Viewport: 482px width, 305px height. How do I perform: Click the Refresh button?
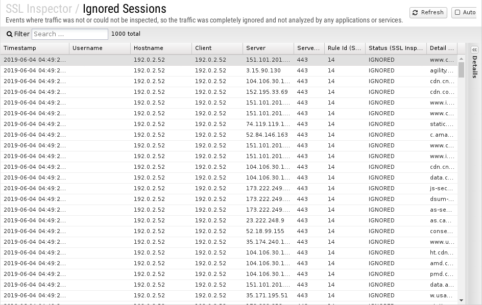428,13
